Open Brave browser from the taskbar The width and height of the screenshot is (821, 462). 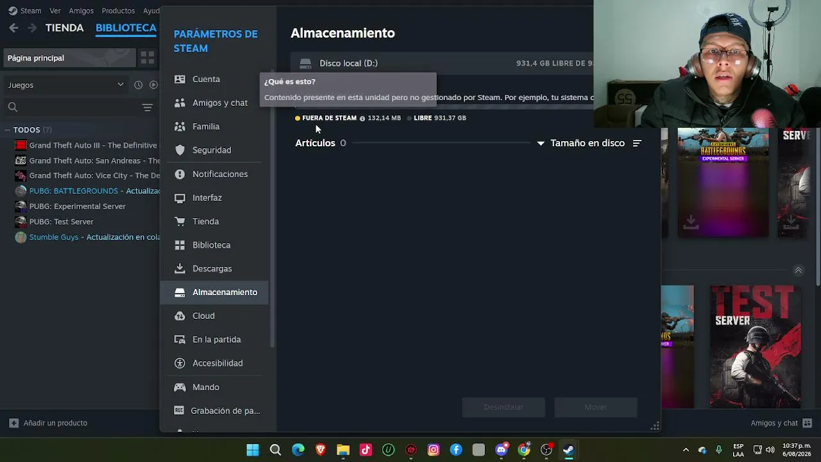(321, 450)
